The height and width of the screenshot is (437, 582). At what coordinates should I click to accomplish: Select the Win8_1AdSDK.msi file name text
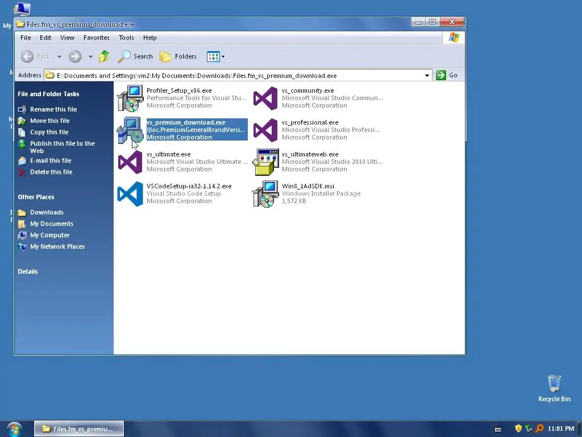pyautogui.click(x=307, y=186)
